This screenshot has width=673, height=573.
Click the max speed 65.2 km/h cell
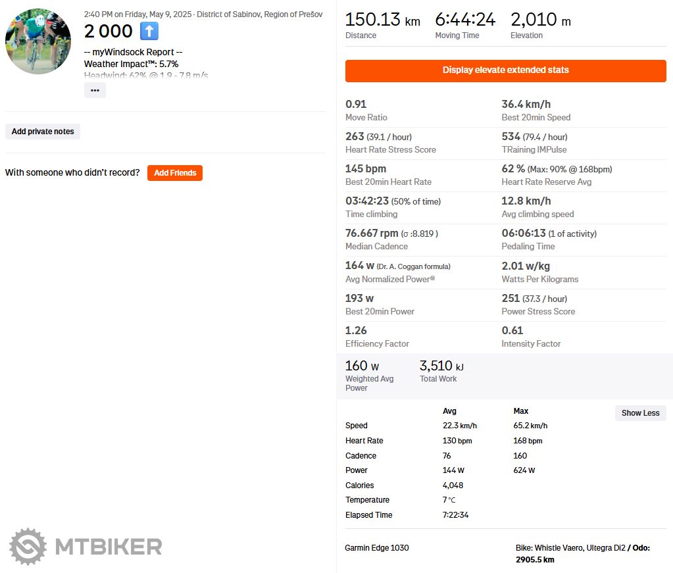point(530,426)
